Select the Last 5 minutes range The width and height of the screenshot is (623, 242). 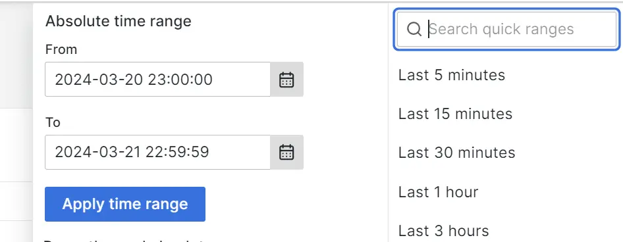pyautogui.click(x=452, y=75)
